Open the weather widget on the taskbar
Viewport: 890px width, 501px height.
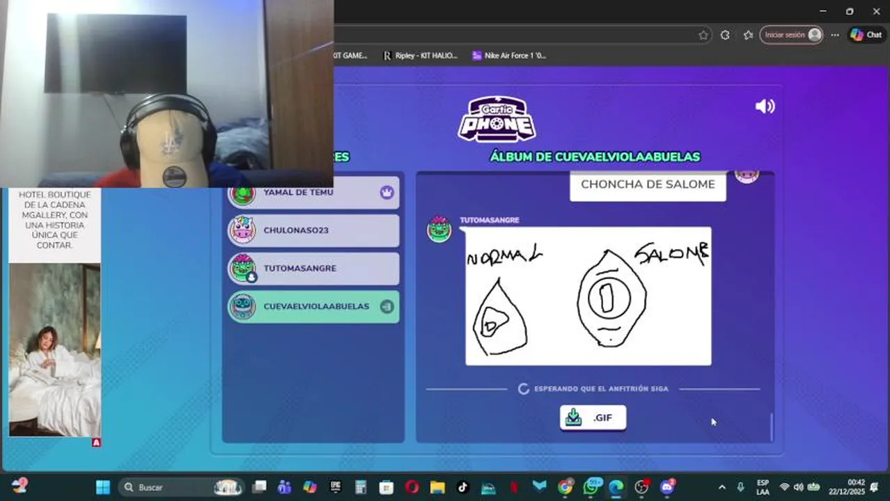coord(19,486)
